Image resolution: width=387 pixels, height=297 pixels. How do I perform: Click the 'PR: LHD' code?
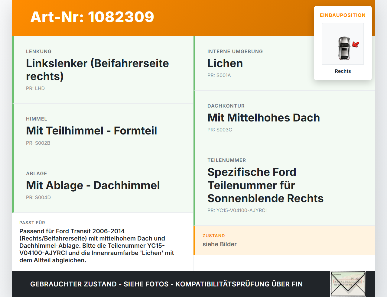tap(35, 88)
